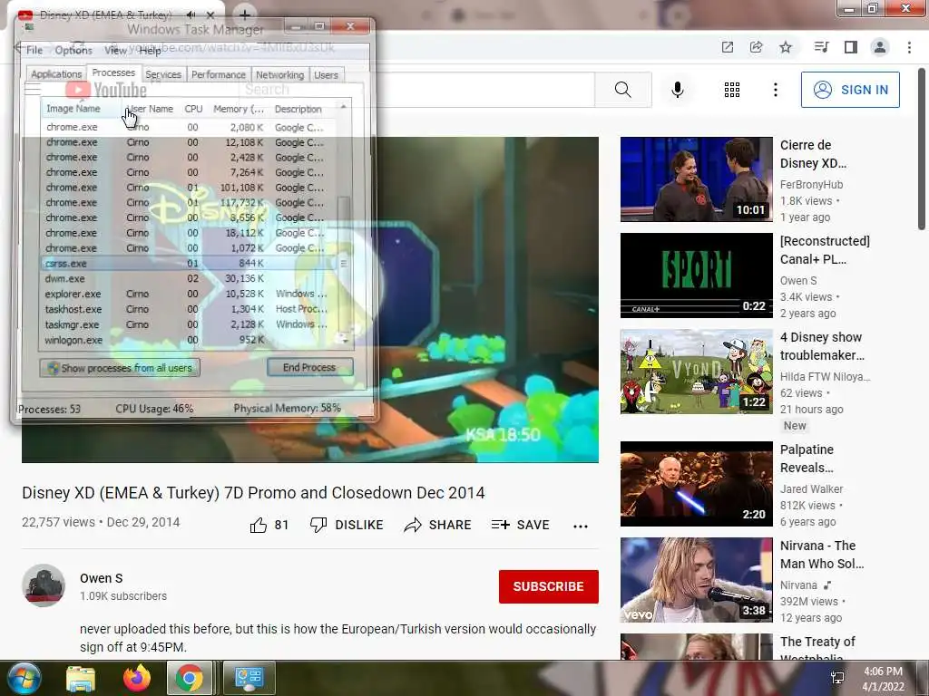Open Chrome media control icon
The height and width of the screenshot is (696, 929).
point(821,47)
